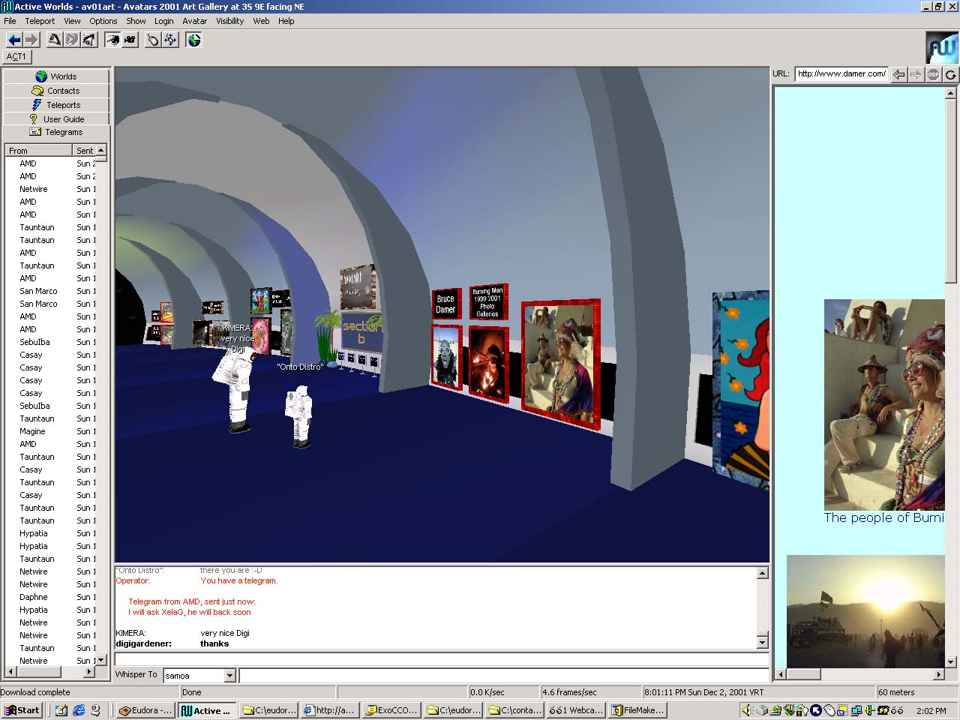Click the blue back arrow in the toolbar

click(x=13, y=40)
